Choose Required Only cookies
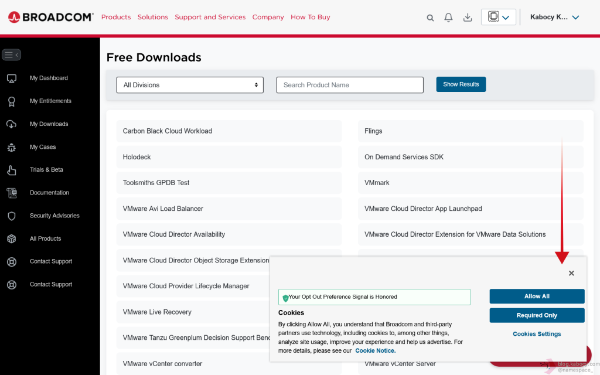This screenshot has height=375, width=600. click(x=537, y=315)
